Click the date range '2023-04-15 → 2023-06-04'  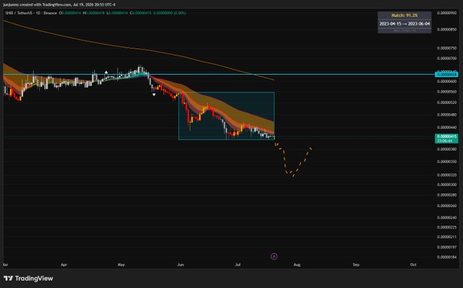coord(404,24)
